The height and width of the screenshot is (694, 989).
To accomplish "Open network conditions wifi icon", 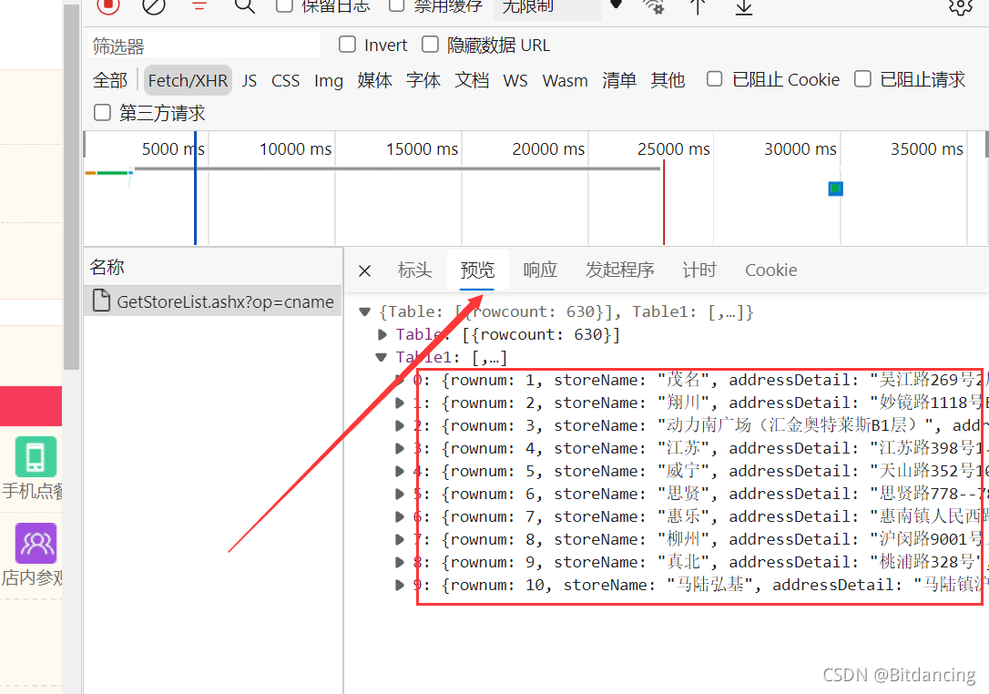I will pyautogui.click(x=653, y=5).
